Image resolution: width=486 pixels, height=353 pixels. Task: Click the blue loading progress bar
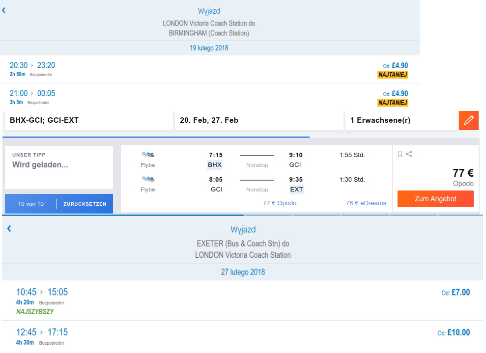pos(156,137)
